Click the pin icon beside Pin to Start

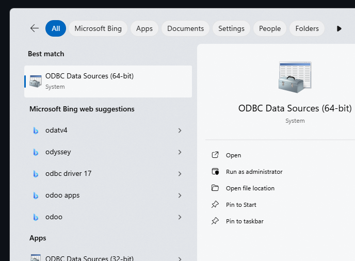pos(215,204)
